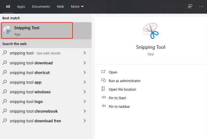This screenshot has width=207, height=139.
Task: Click search icon beside 'snipping tool logo'
Action: 4,101
